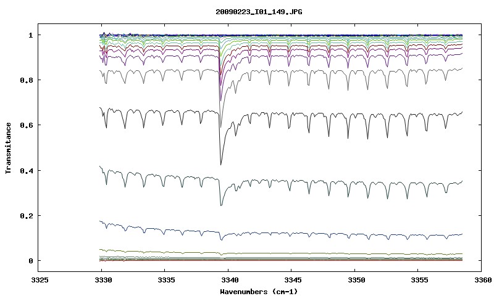Screen dimensions: 494x296
Task: Click the plot title 20090223_I01_149.JPG
Action: [x=259, y=12]
